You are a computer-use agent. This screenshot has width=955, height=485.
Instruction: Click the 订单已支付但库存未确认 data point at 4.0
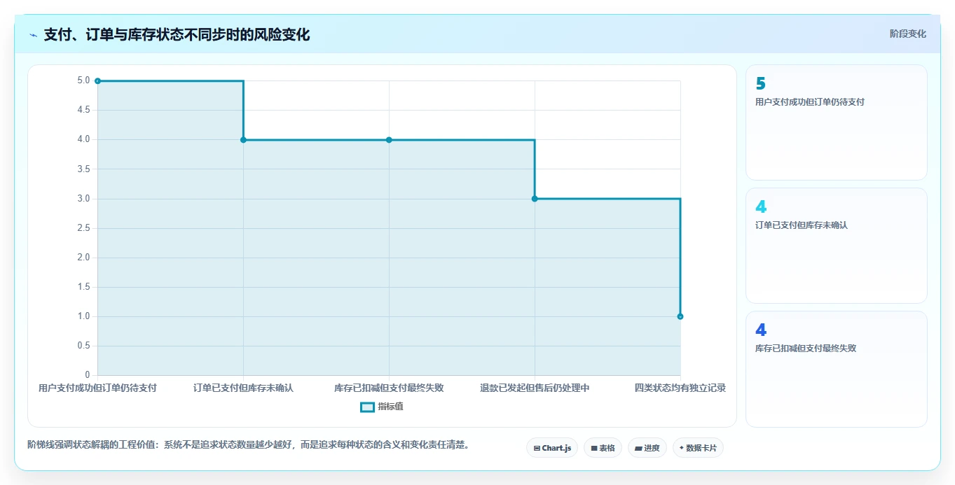(243, 140)
